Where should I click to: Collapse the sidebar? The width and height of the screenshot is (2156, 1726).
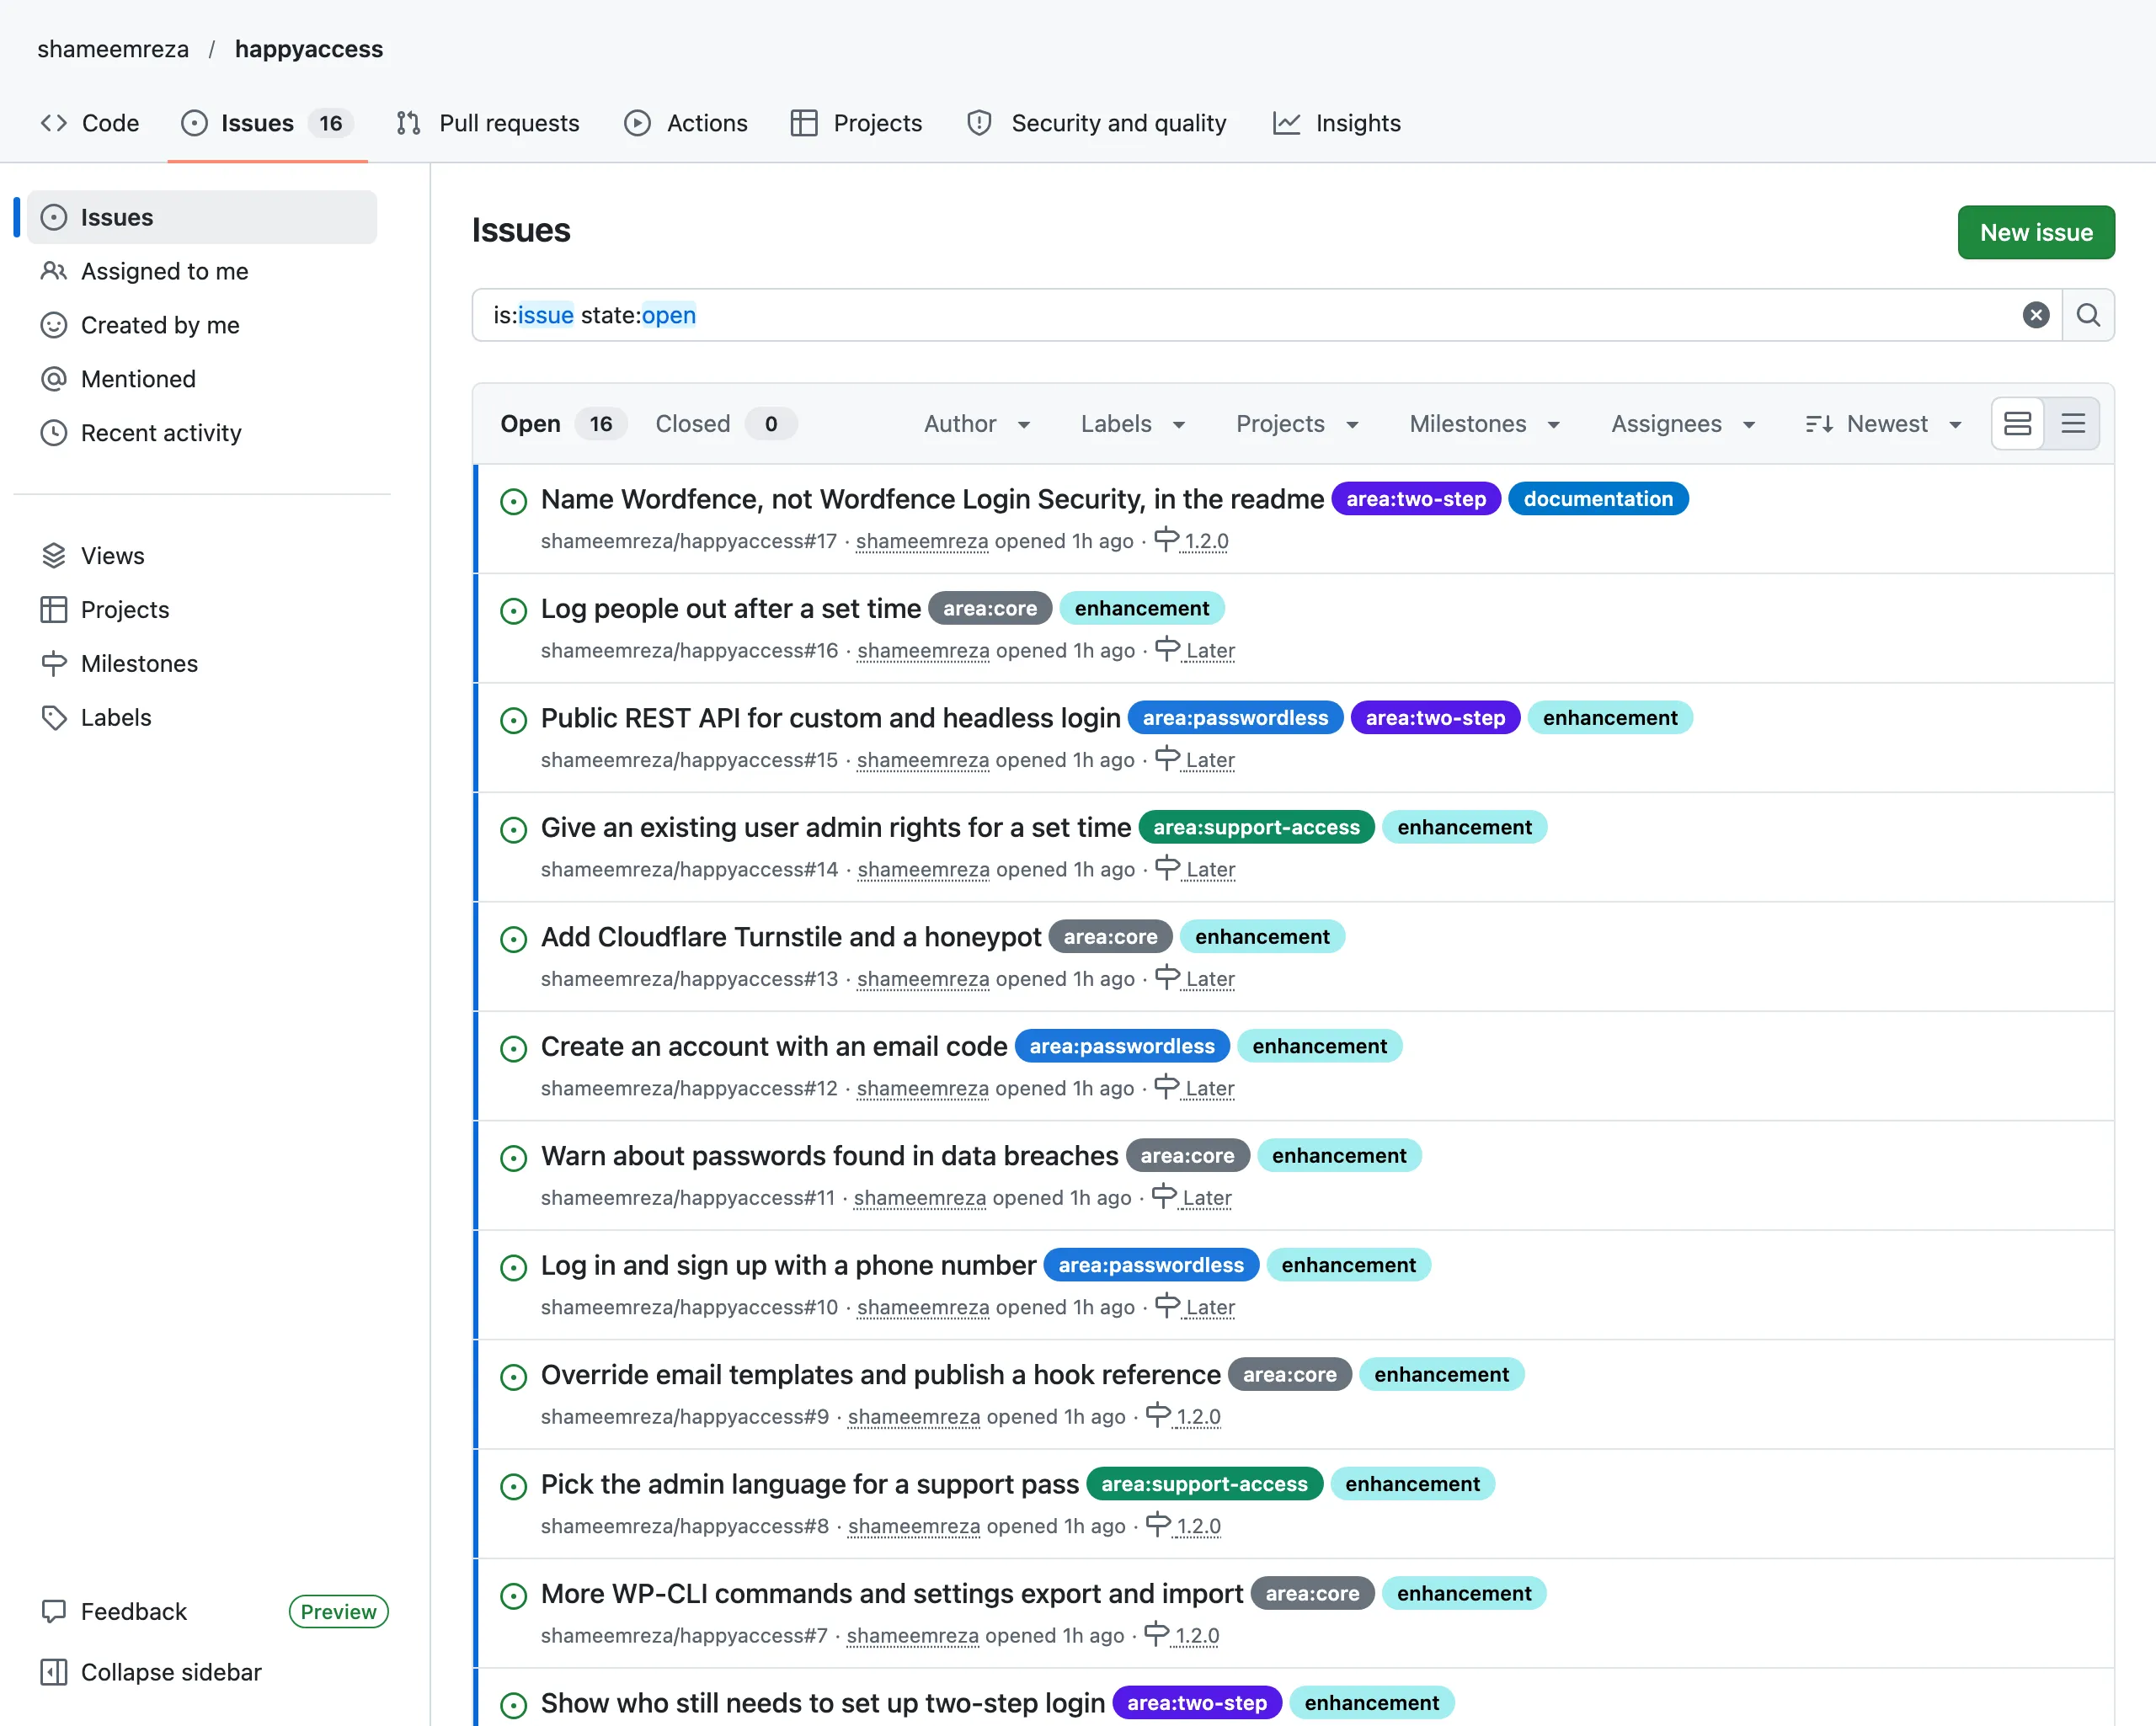coord(151,1672)
